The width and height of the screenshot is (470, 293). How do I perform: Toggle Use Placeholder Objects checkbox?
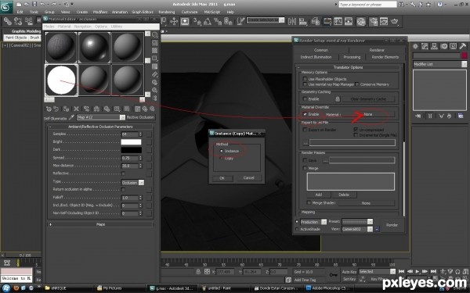(305, 79)
